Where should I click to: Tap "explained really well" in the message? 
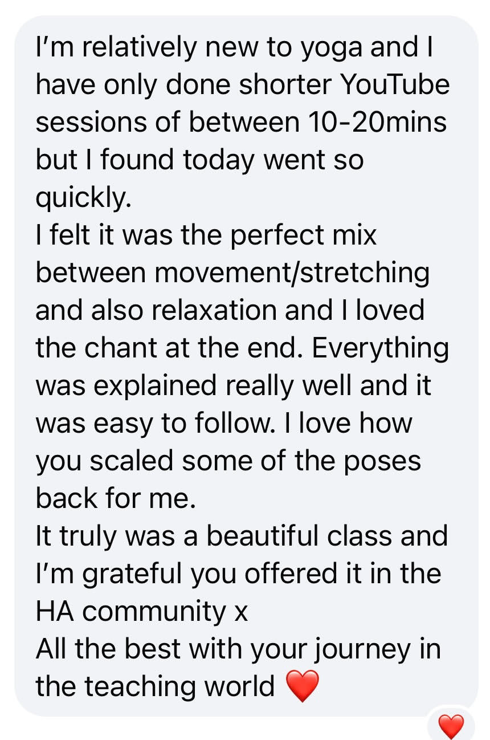tap(219, 387)
